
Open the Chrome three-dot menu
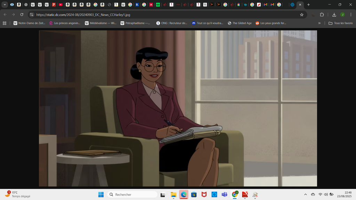point(351,15)
